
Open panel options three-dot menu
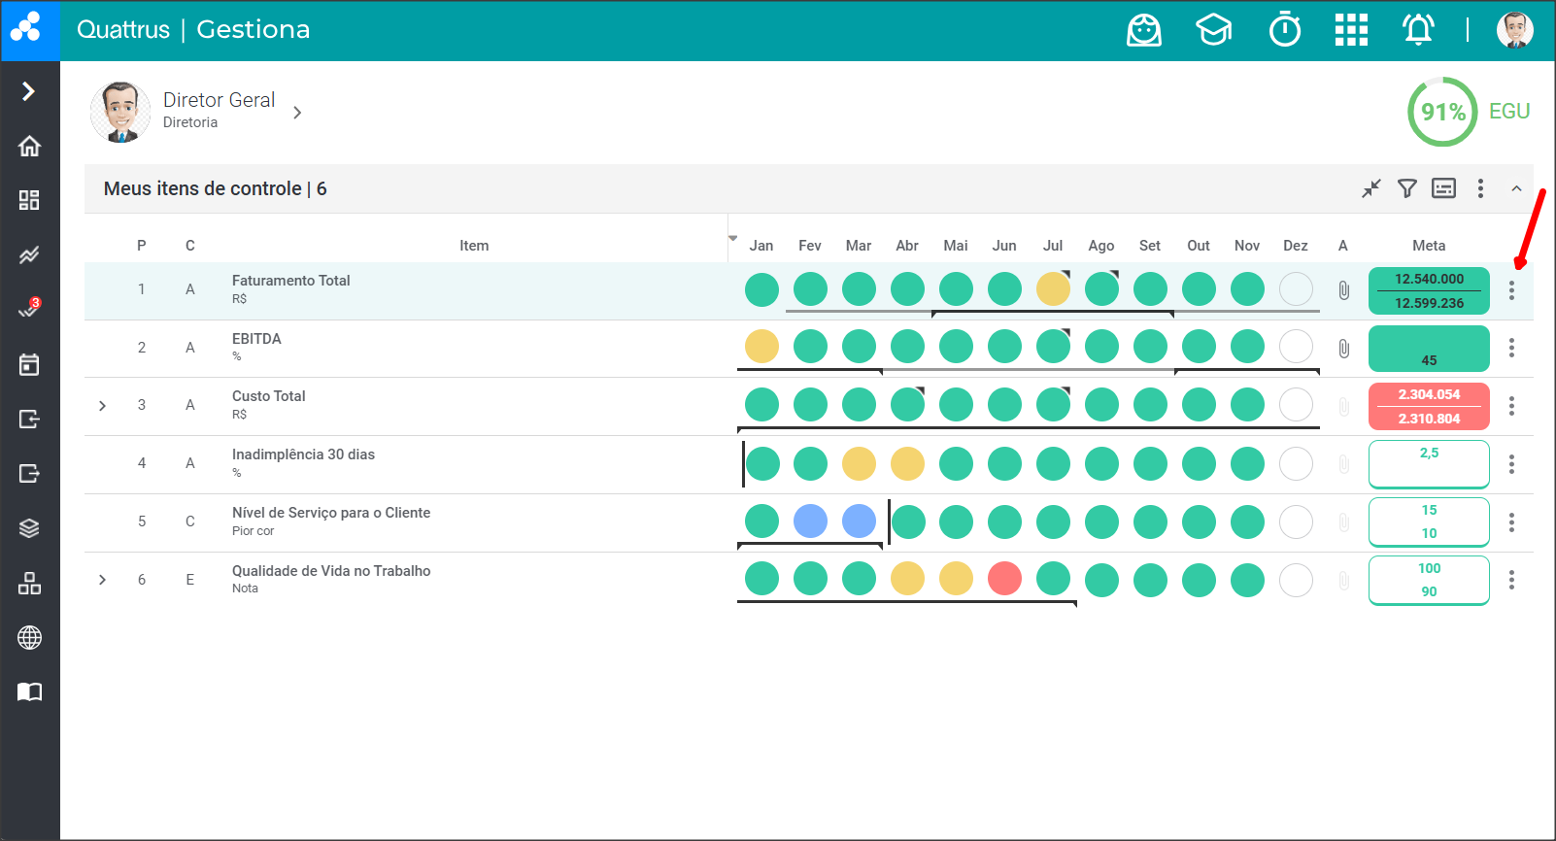tap(1479, 188)
